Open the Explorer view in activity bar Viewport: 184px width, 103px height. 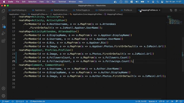3,11
